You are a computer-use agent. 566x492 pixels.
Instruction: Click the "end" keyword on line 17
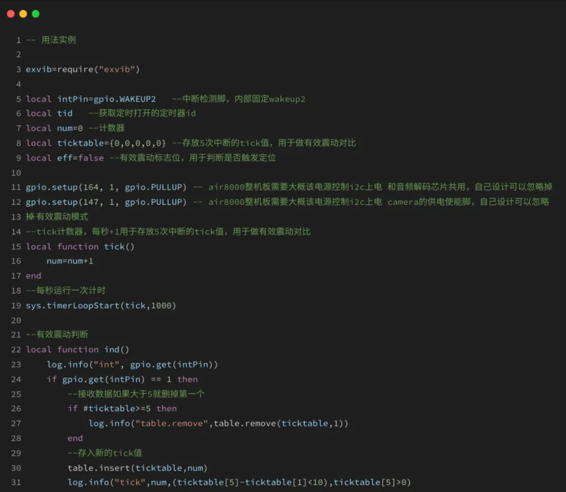point(33,276)
